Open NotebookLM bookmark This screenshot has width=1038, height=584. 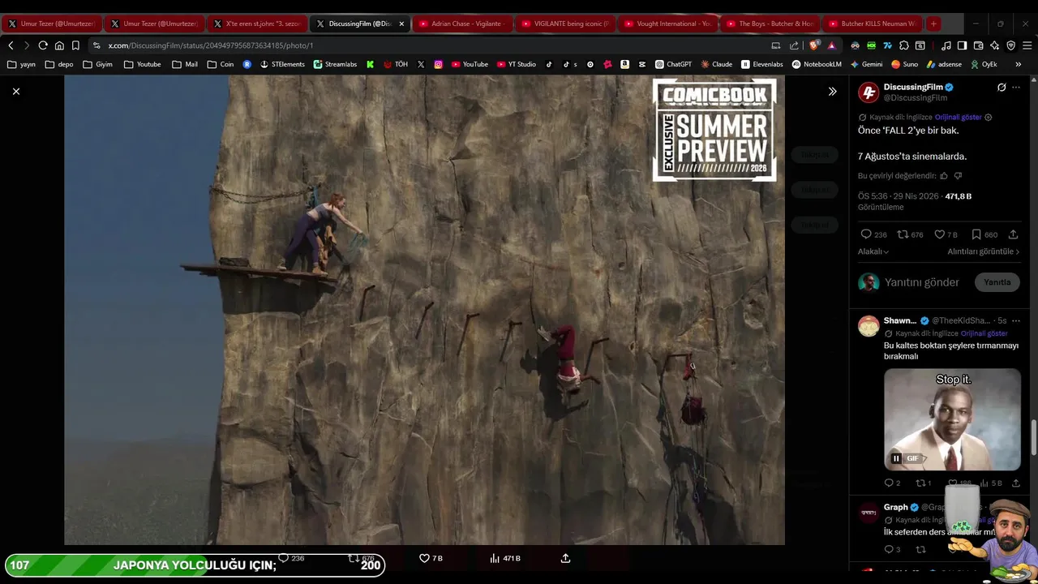click(817, 64)
